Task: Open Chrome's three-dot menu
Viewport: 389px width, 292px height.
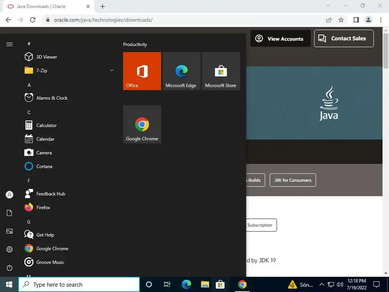Action: (381, 20)
